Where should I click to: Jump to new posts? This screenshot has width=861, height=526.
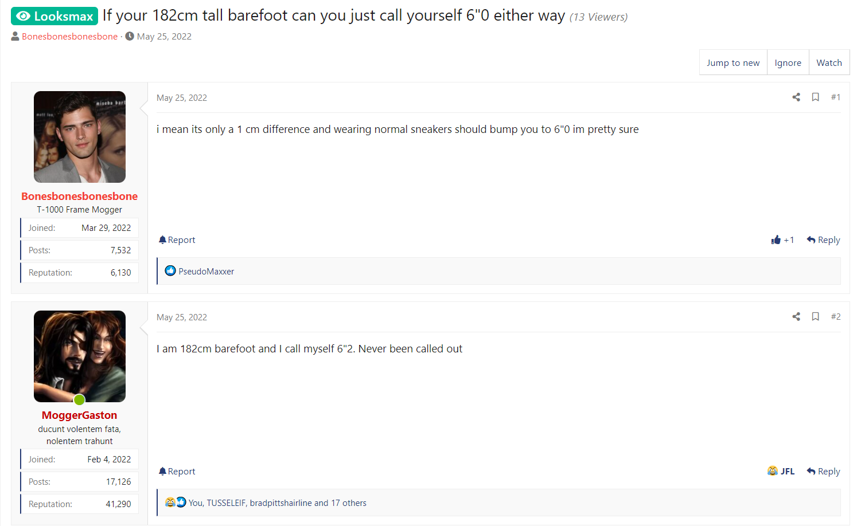[733, 62]
